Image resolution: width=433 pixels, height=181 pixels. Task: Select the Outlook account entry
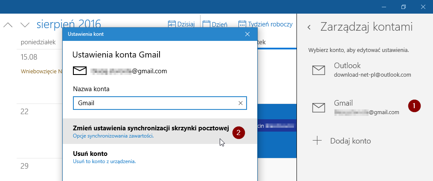coord(365,70)
